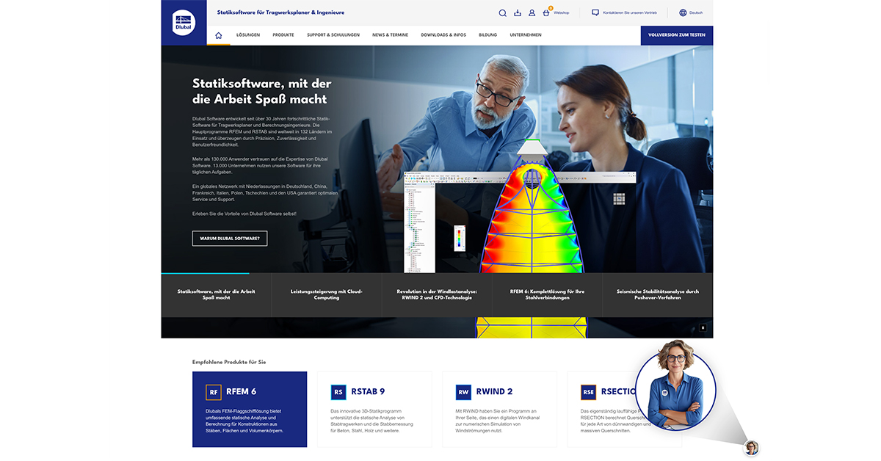Open the user account icon
Image resolution: width=881 pixels, height=461 pixels.
click(532, 12)
